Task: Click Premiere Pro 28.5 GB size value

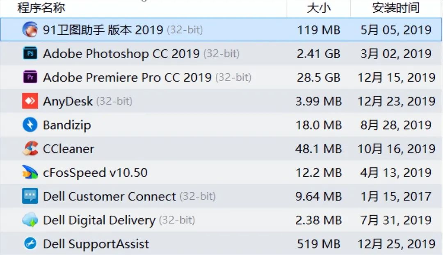Action: coord(319,77)
